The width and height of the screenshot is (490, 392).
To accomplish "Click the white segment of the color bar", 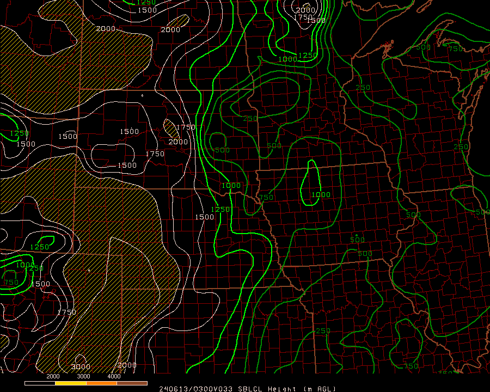I will (40, 383).
